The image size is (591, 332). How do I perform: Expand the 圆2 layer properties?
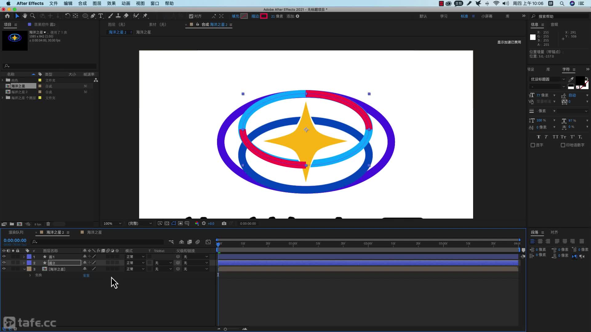pos(24,263)
